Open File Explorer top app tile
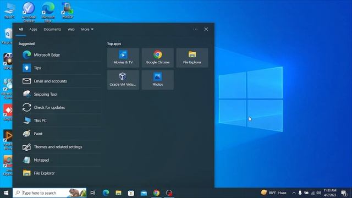Screen dimensions: 352x198 (192, 58)
